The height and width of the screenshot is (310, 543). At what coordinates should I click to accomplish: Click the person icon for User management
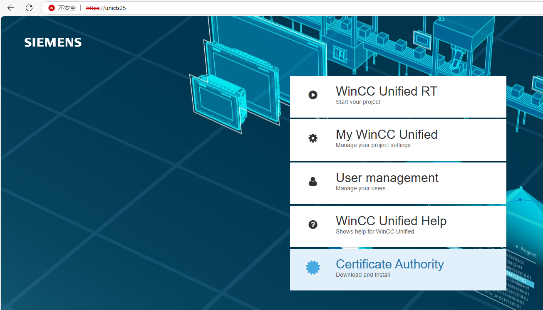point(313,182)
